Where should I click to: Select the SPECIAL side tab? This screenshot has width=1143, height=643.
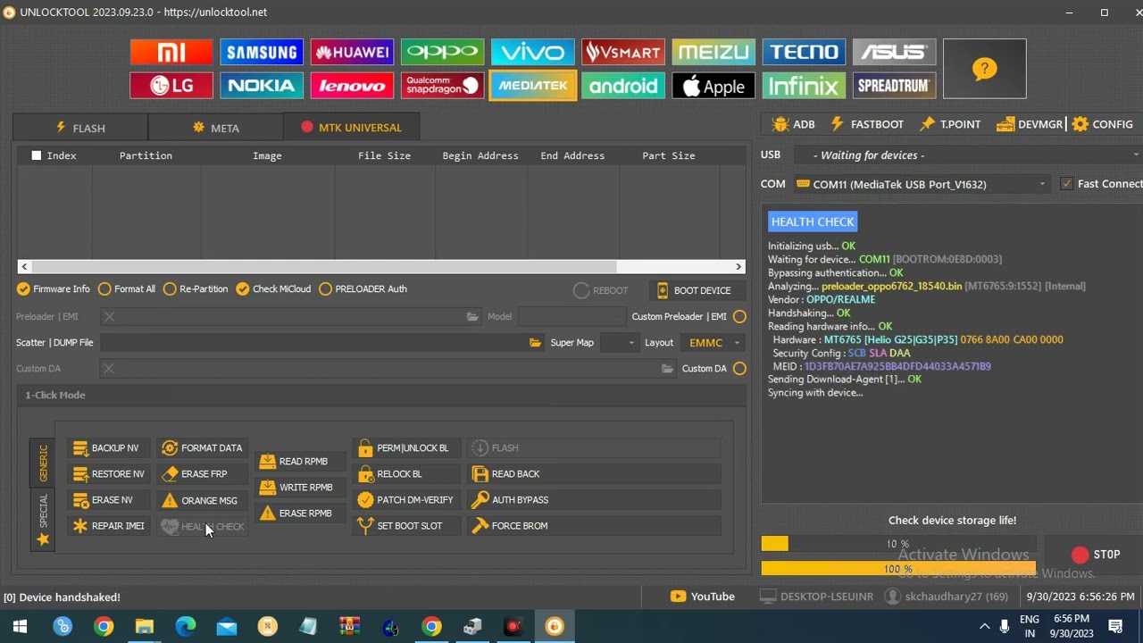tap(43, 519)
